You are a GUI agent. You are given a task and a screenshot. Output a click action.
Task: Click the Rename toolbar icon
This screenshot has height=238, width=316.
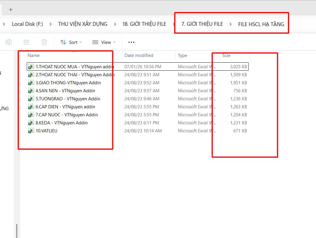tap(8, 42)
